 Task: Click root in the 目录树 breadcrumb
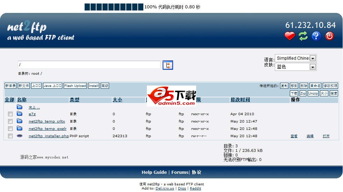pyautogui.click(x=35, y=74)
